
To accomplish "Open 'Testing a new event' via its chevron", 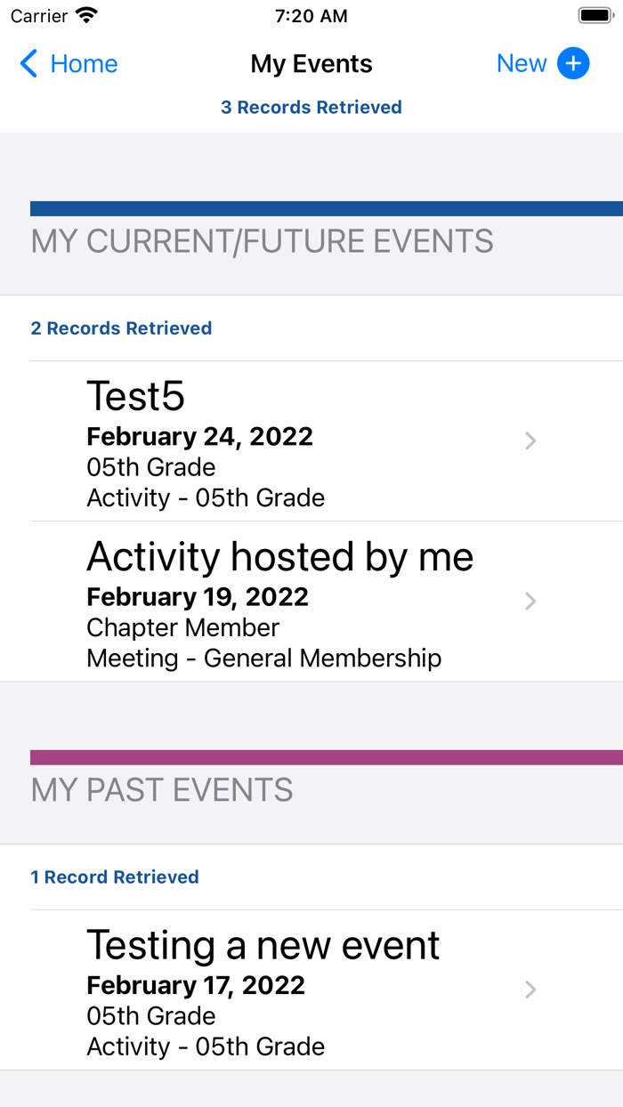I will tap(530, 989).
